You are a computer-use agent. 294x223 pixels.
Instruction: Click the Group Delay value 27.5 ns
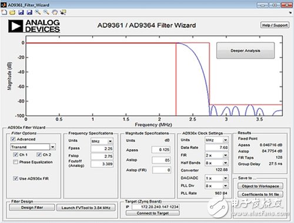pyautogui.click(x=275, y=164)
